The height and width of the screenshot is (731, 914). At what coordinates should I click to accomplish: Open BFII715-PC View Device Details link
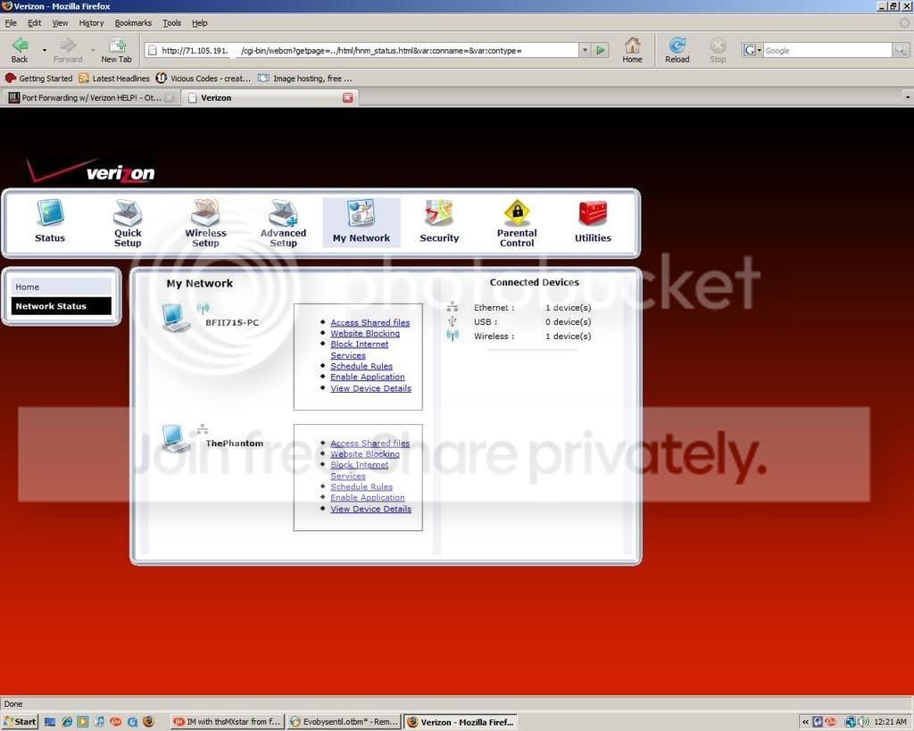(370, 388)
